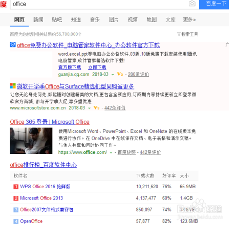Screen dimensions: 237x226
Task: Click download count 4,137,477
Action: [146, 198]
